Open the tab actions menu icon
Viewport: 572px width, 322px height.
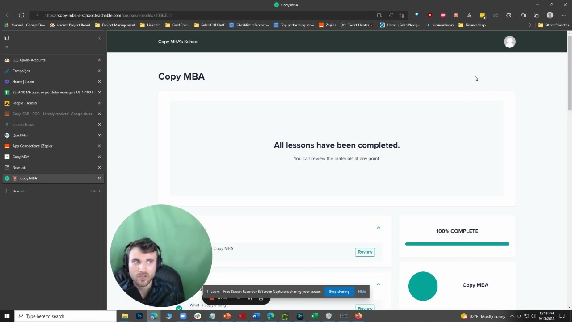7,38
